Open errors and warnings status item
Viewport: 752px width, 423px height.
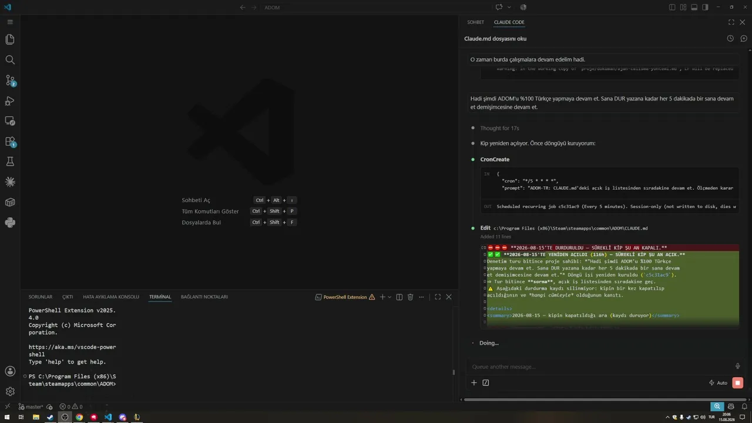71,407
